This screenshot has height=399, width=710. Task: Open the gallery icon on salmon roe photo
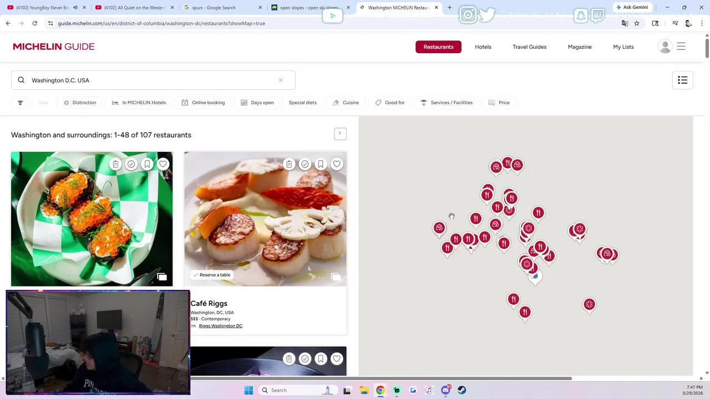[x=162, y=277]
